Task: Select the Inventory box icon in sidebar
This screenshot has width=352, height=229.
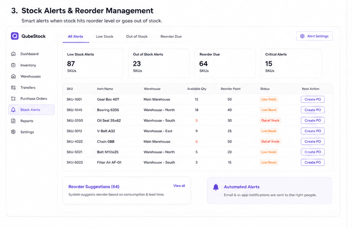Action: click(x=13, y=65)
